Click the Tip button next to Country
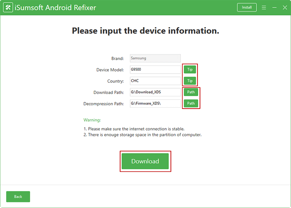Image resolution: width=291 pixels, height=208 pixels. tap(190, 81)
